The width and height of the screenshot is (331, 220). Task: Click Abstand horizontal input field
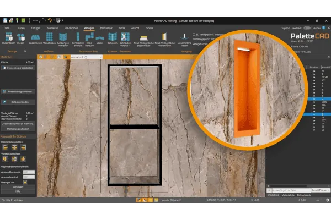29,172
